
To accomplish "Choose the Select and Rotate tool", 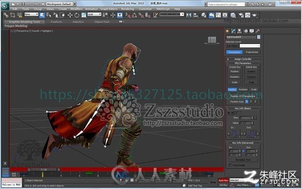I will tap(77, 15).
